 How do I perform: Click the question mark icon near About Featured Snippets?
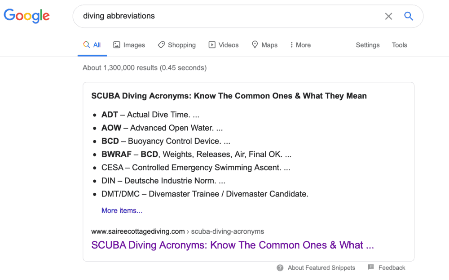(x=280, y=267)
